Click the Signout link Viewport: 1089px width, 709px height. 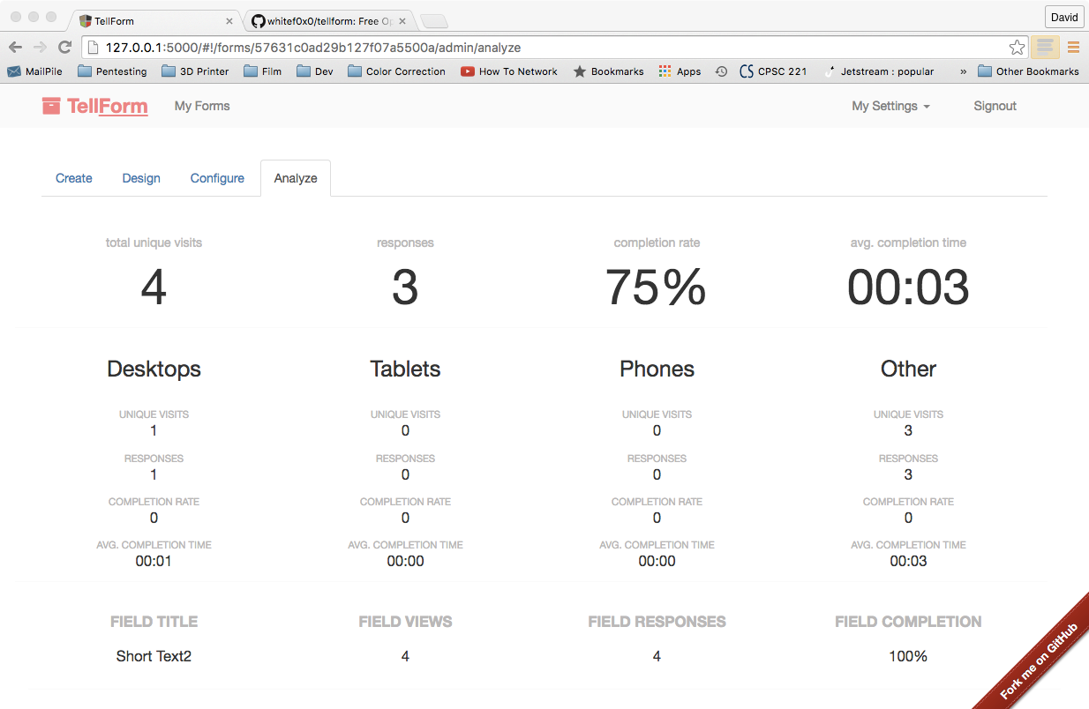pos(995,106)
